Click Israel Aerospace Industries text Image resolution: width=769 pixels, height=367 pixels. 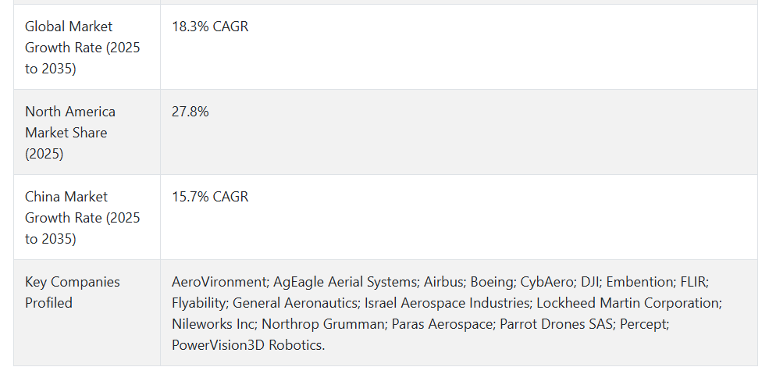click(447, 303)
